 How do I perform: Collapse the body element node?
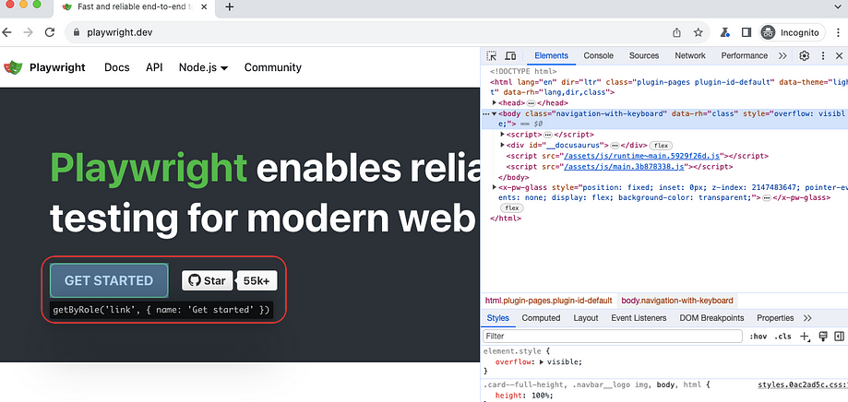click(495, 113)
